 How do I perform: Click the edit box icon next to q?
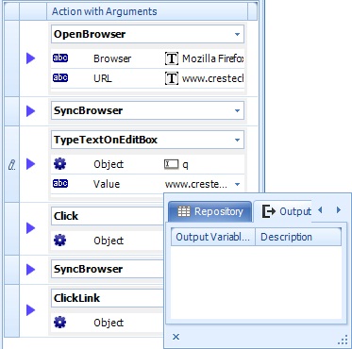coord(172,164)
